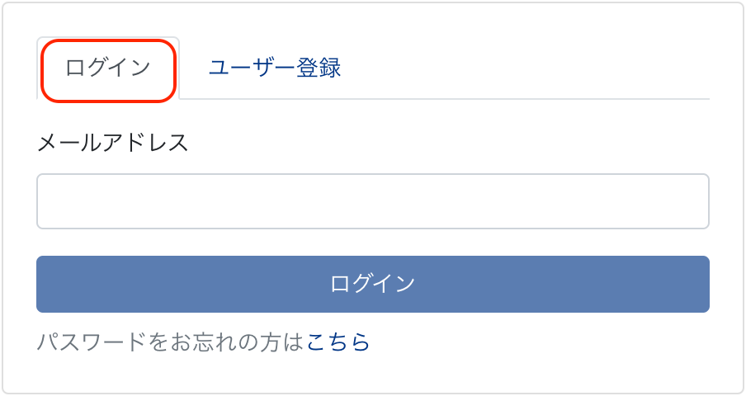
Task: Open the user registration tab
Action: 275,68
